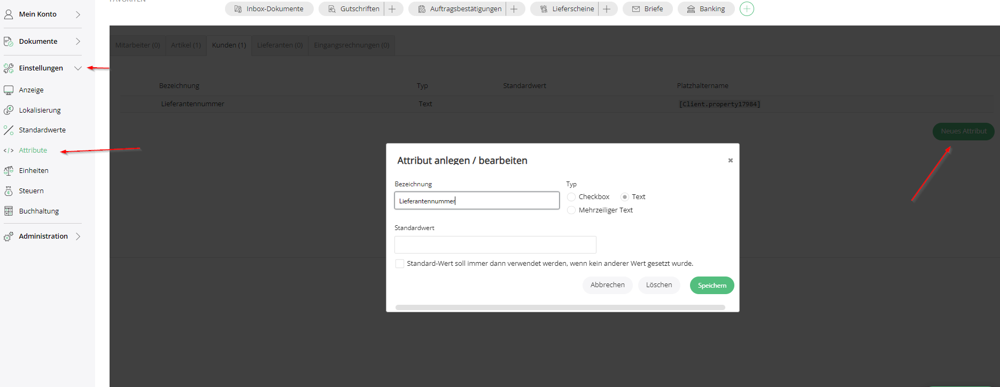This screenshot has width=1000, height=387.
Task: Click the Einstellungen tools icon
Action: click(9, 68)
